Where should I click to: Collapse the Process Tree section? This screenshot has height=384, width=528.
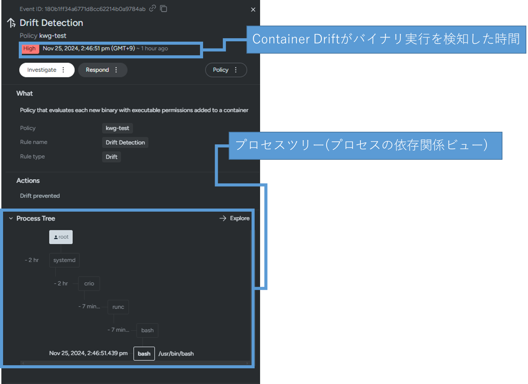coord(11,218)
